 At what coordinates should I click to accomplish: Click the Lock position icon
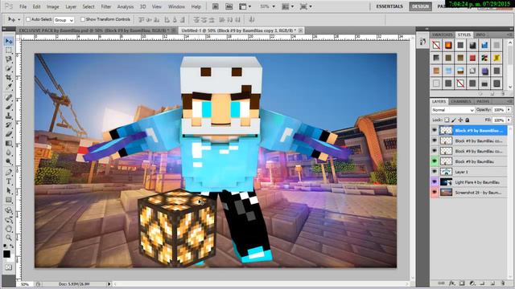(x=460, y=120)
